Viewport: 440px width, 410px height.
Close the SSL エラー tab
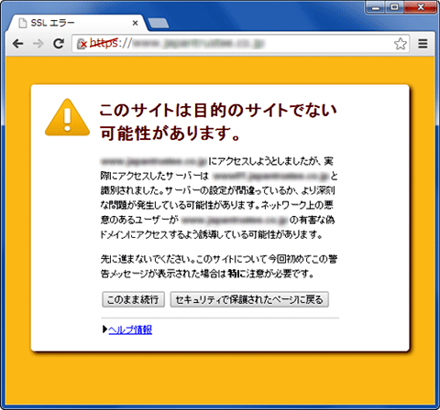pyautogui.click(x=135, y=23)
